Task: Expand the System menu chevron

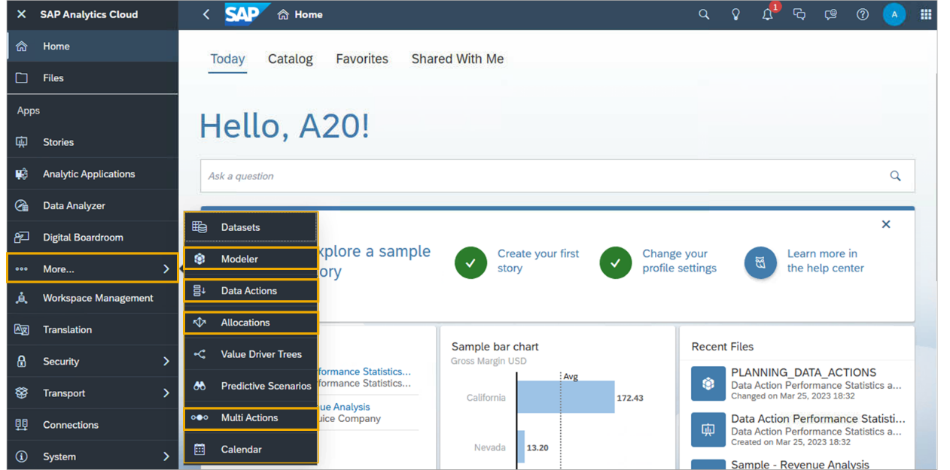Action: tap(166, 456)
